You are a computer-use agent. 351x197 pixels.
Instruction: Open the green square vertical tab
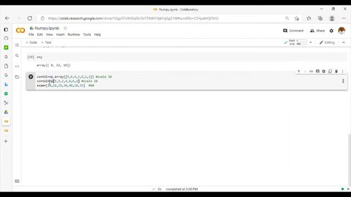pos(6,48)
